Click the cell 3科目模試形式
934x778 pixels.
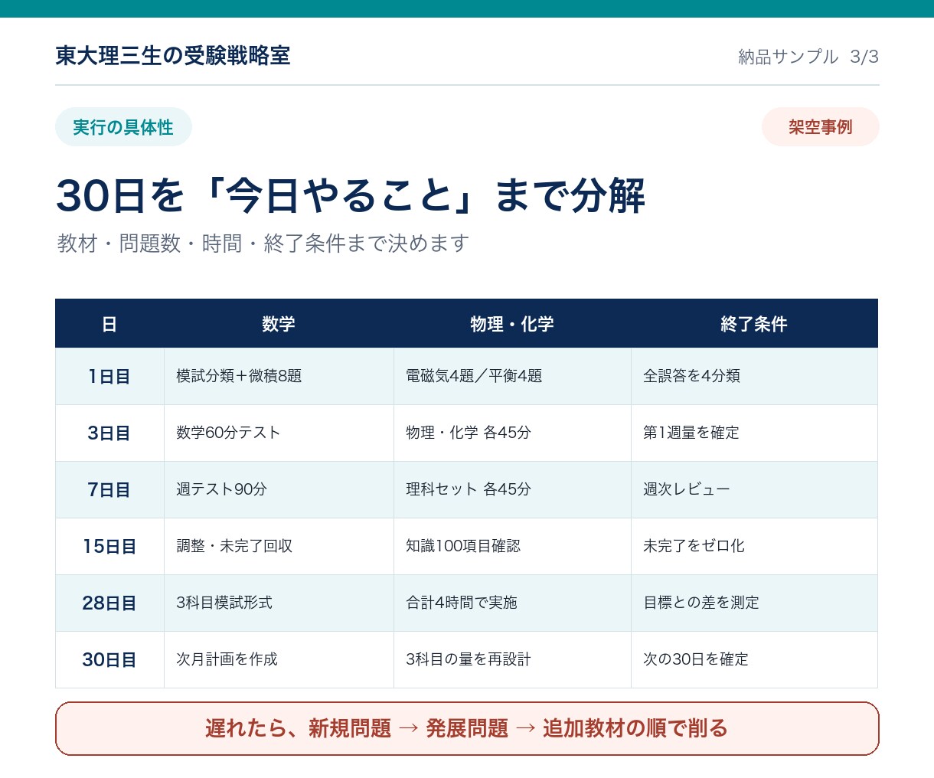[x=279, y=603]
